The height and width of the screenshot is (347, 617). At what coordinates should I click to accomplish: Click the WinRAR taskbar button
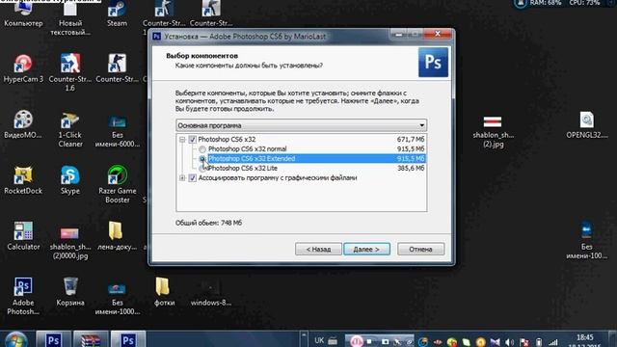[90, 339]
